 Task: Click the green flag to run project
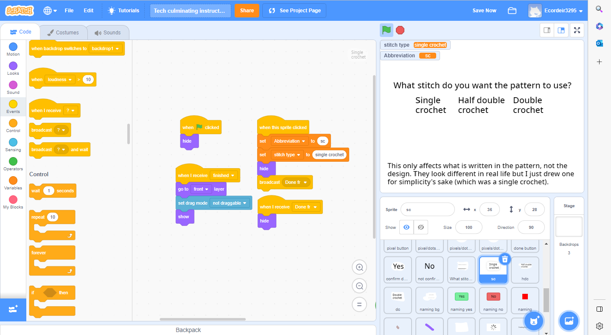pos(386,30)
